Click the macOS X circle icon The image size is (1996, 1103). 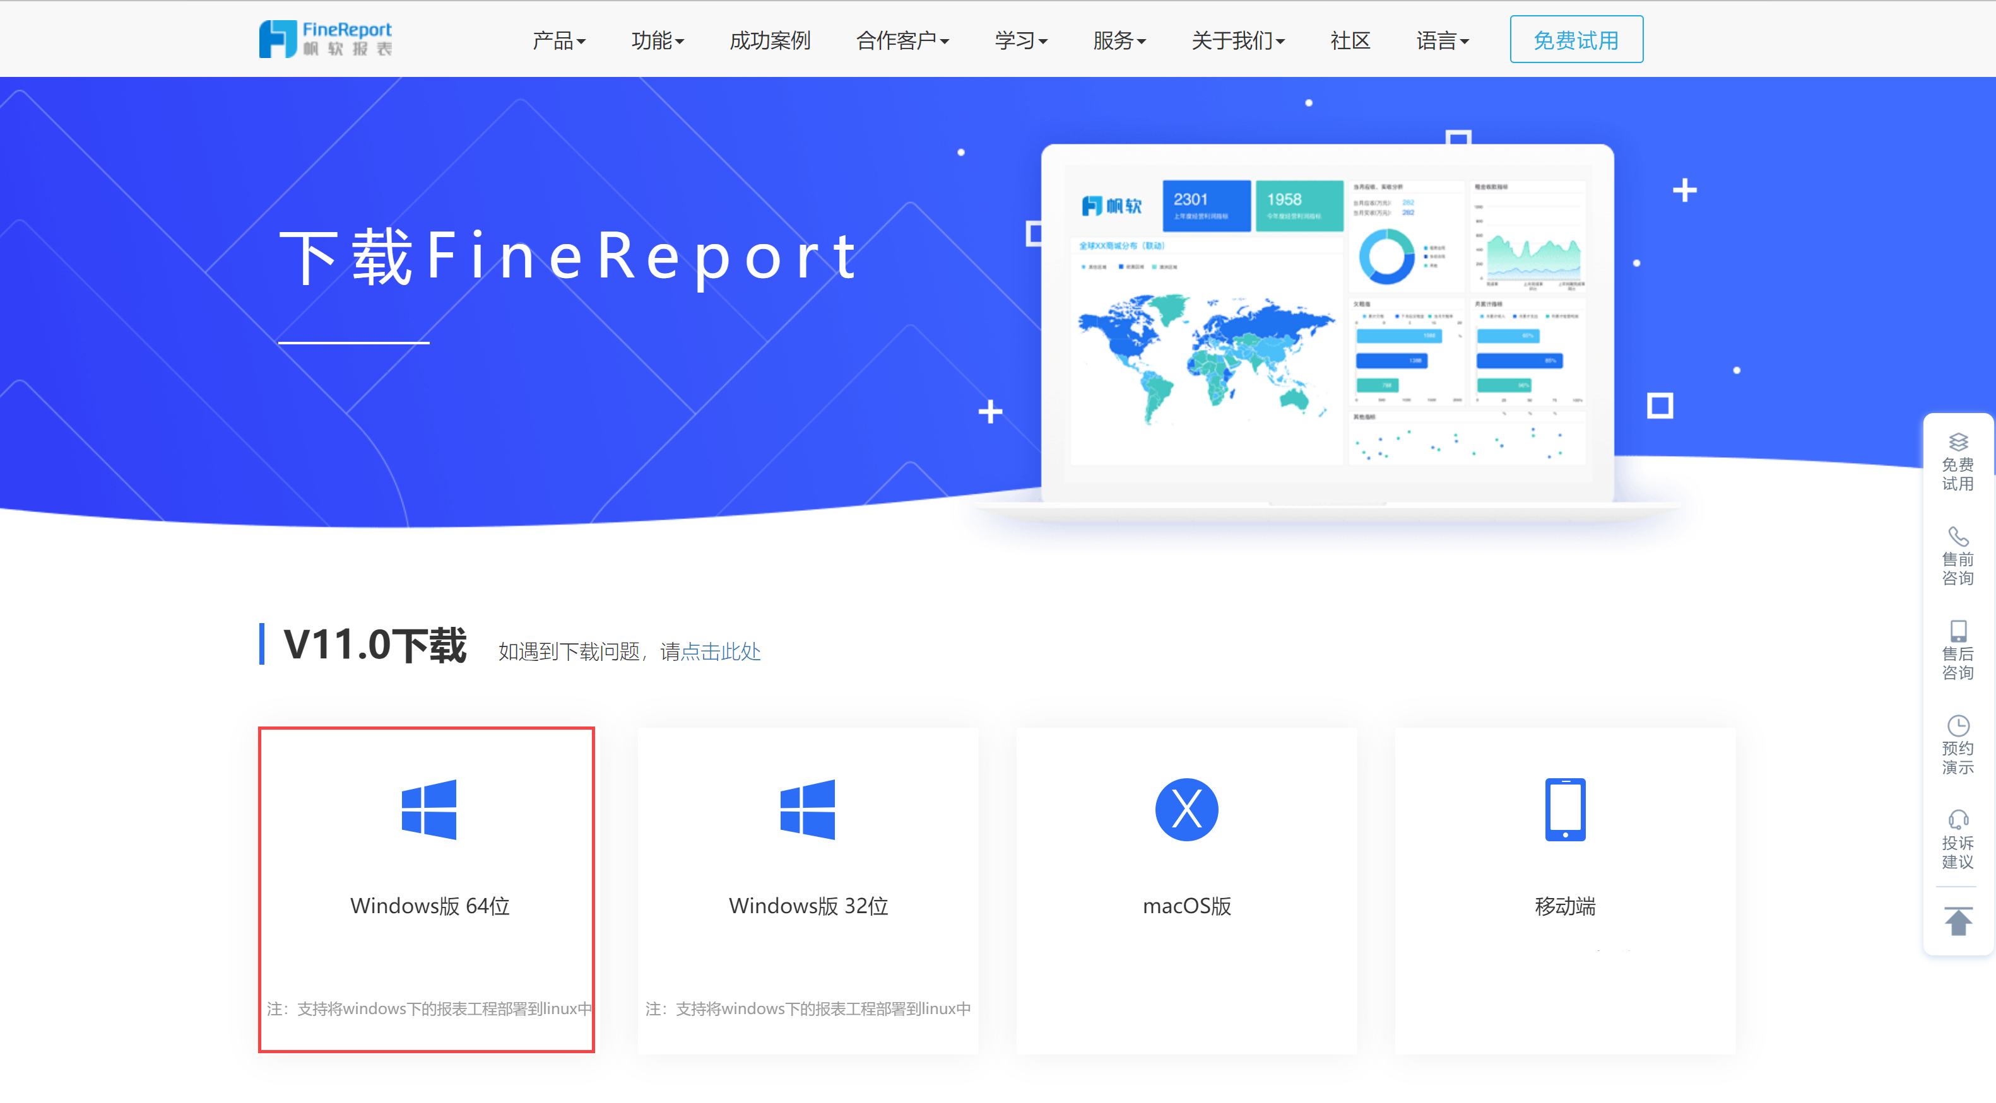1186,810
